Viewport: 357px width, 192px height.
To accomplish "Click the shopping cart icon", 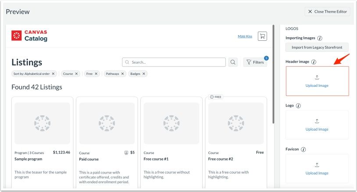I will click(262, 36).
